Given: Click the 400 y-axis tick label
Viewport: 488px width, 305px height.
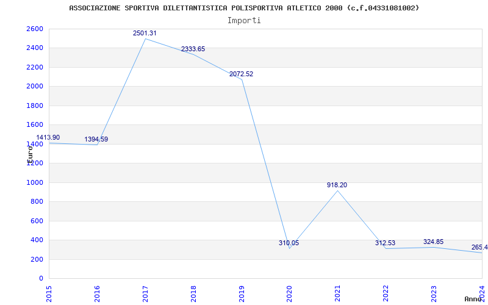Looking at the screenshot, I should click(x=37, y=240).
